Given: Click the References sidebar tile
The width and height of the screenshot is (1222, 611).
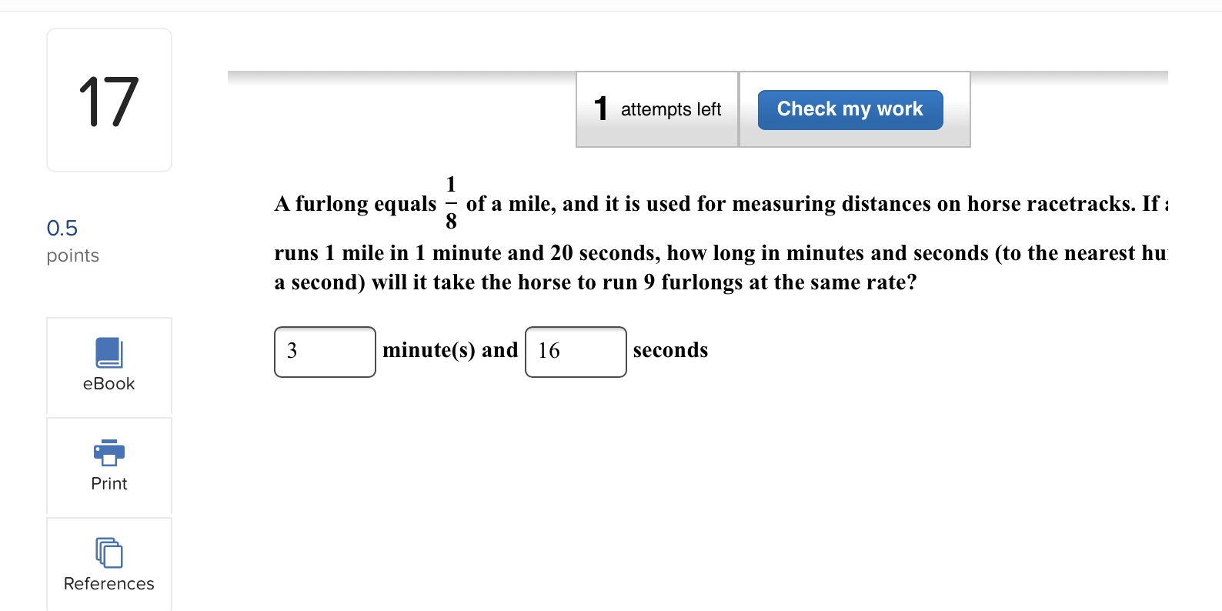Looking at the screenshot, I should [108, 564].
